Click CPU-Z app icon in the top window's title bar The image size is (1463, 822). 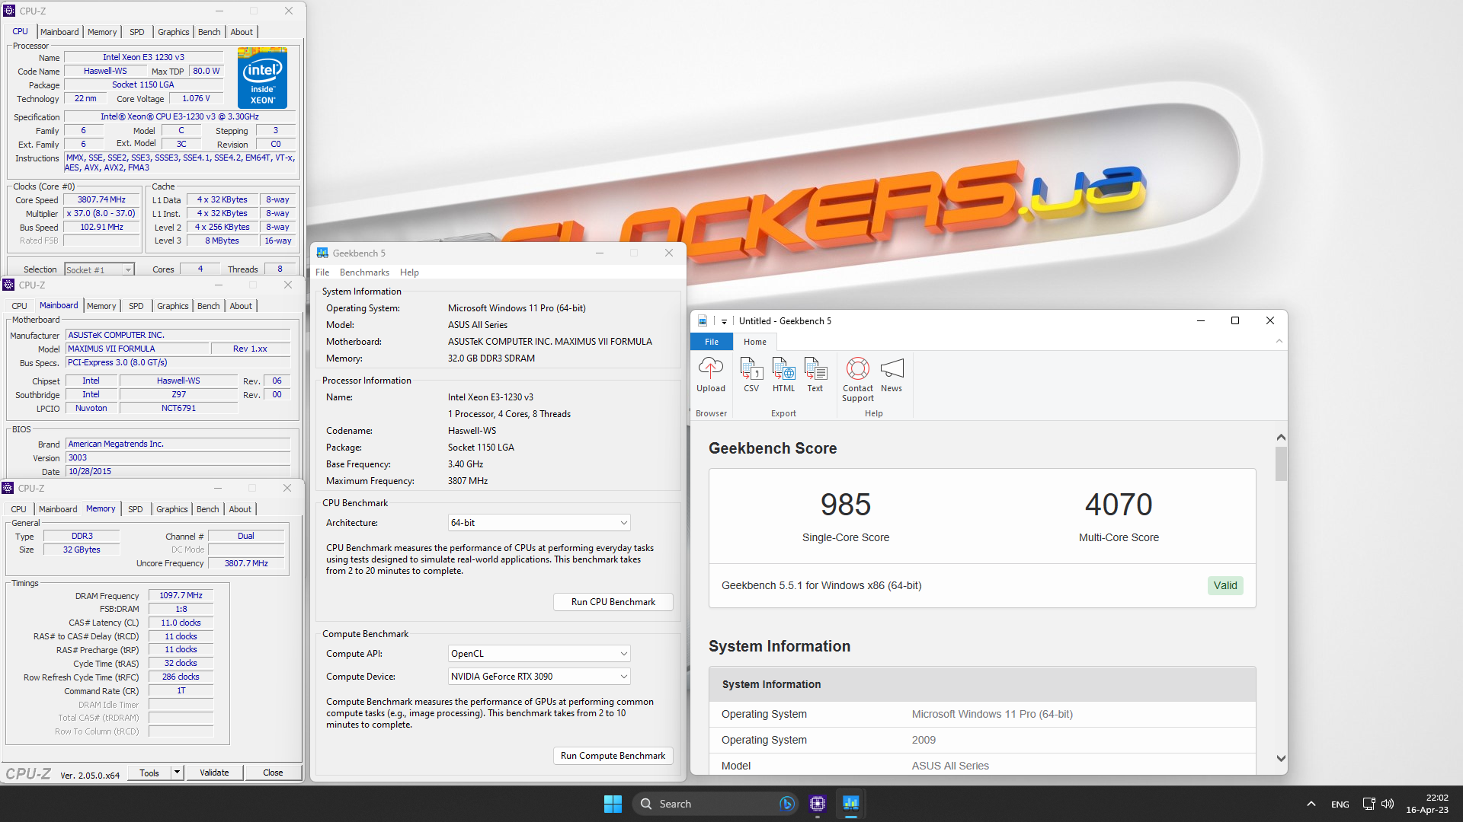(x=9, y=11)
